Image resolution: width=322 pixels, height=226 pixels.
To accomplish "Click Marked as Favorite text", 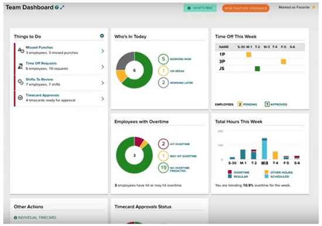I will tap(294, 7).
